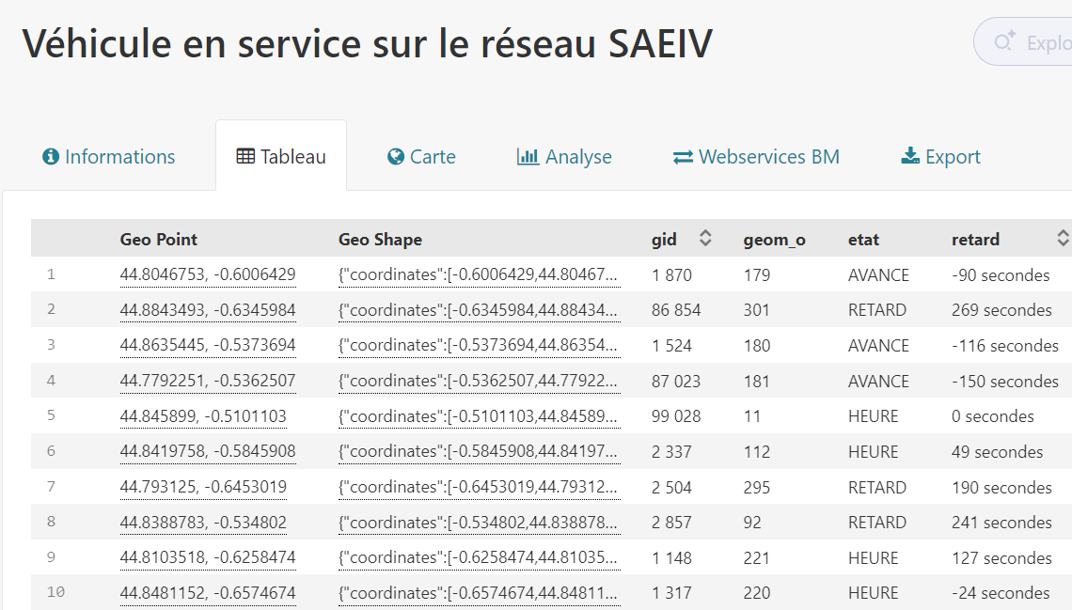The width and height of the screenshot is (1072, 610).
Task: Select the row 8 RETARD cell
Action: tap(876, 523)
